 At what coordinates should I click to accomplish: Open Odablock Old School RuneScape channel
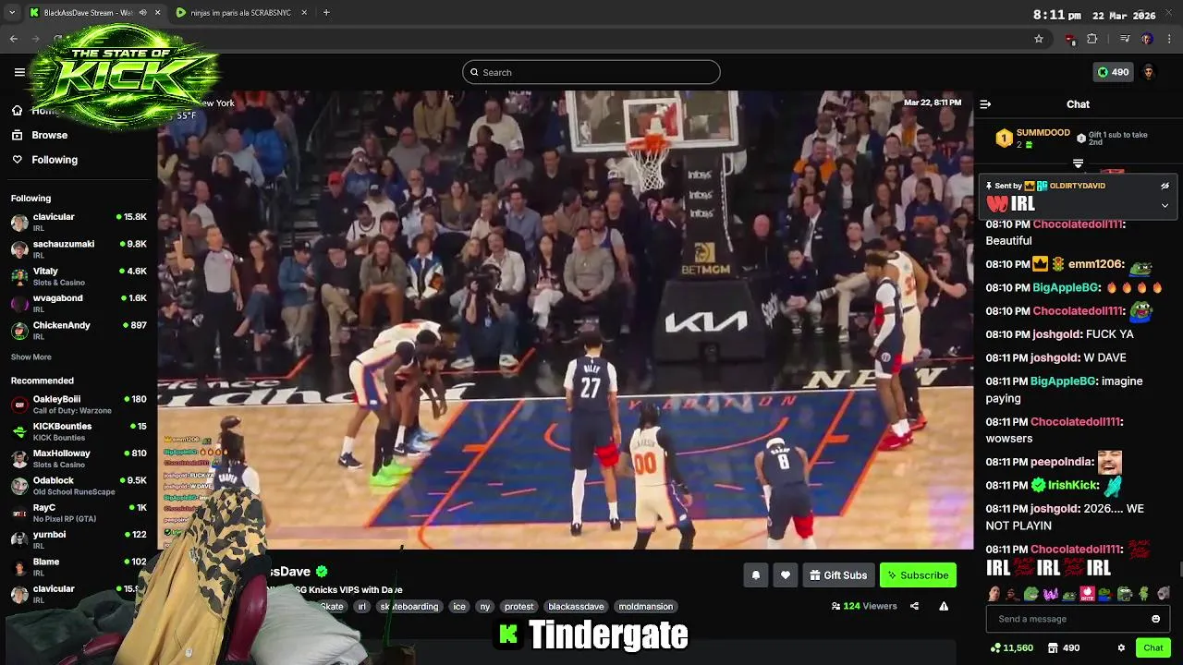pos(79,485)
